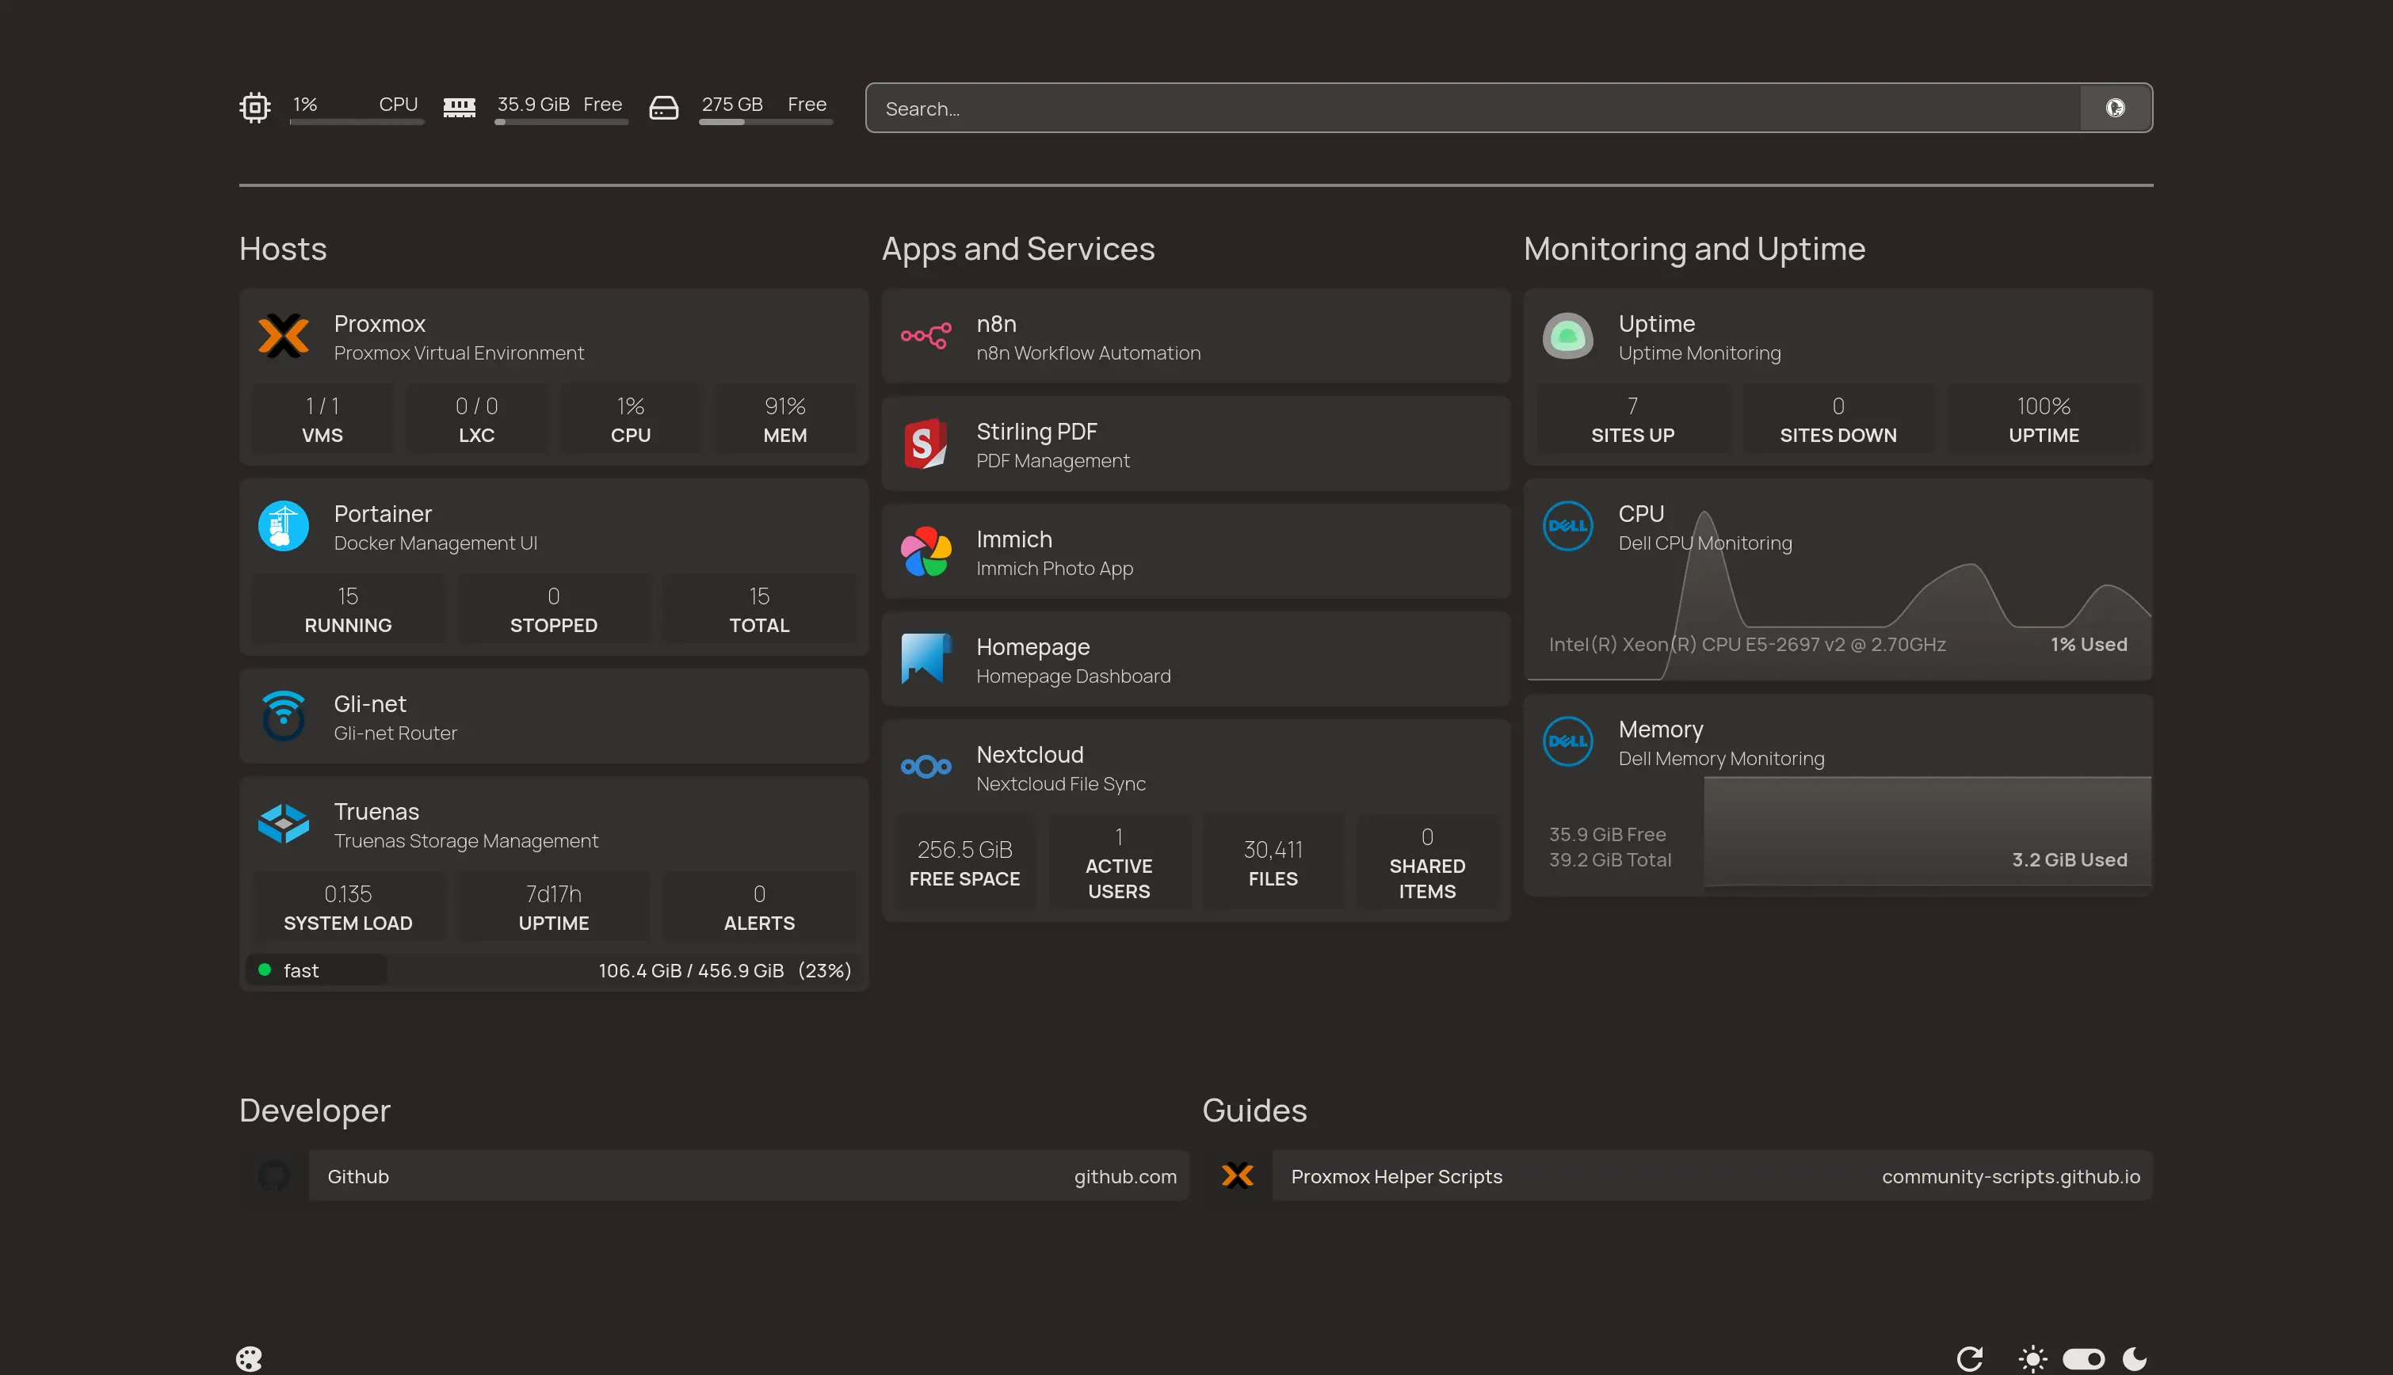The image size is (2393, 1375).
Task: Select the Dell CPU Monitoring icon
Action: click(x=1567, y=526)
